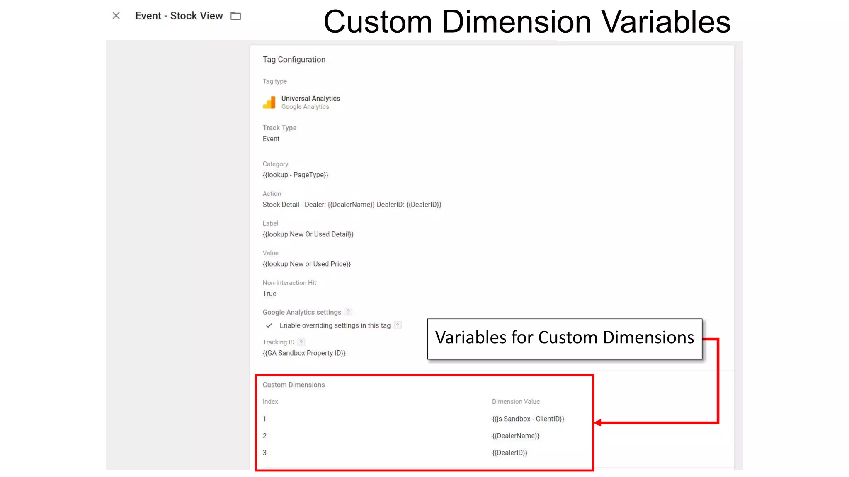849x477 pixels.
Task: Select the Universal Analytics tag type label
Action: tap(310, 98)
